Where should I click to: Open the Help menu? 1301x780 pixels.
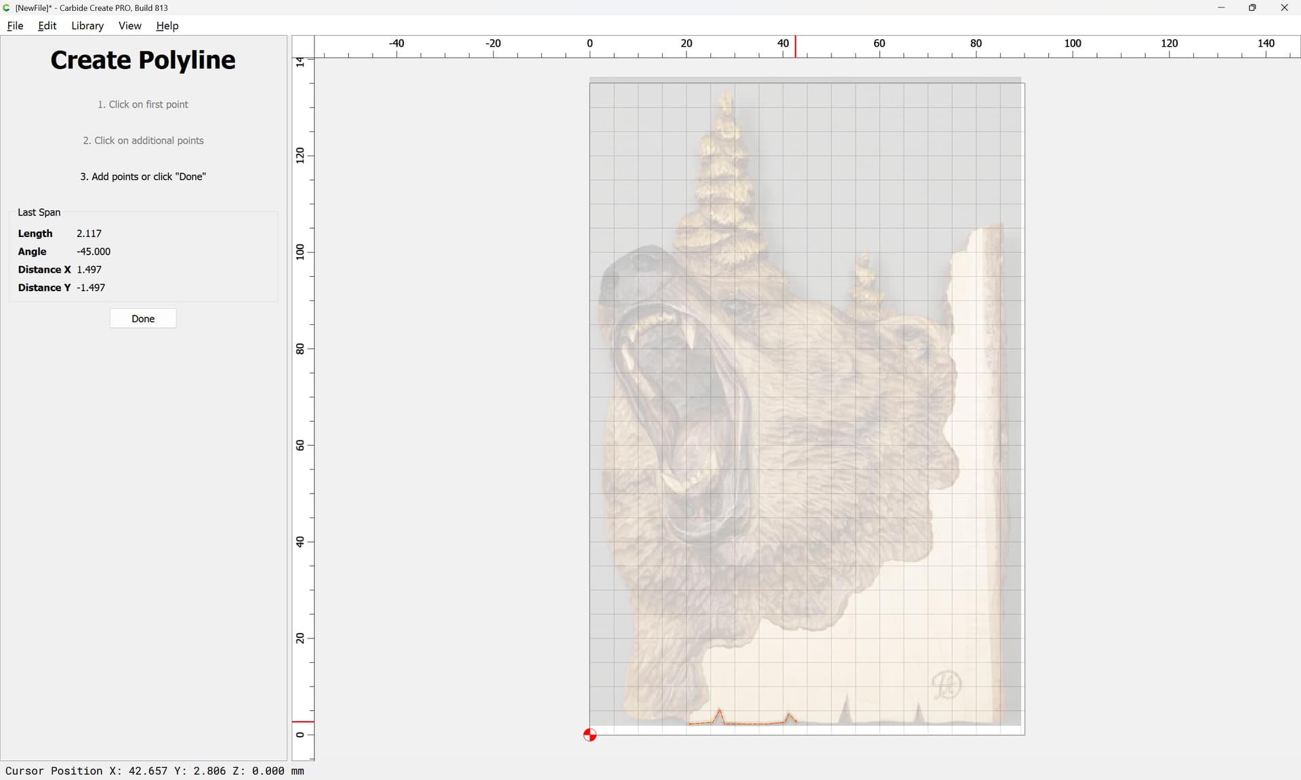(167, 26)
